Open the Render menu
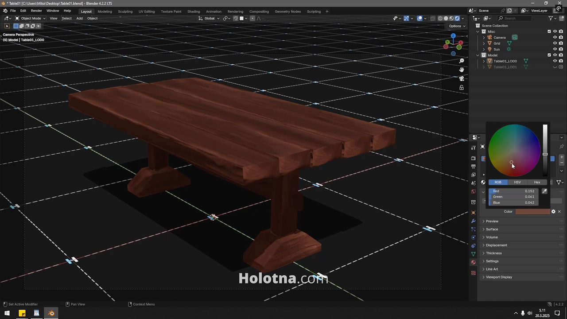 pos(36,11)
